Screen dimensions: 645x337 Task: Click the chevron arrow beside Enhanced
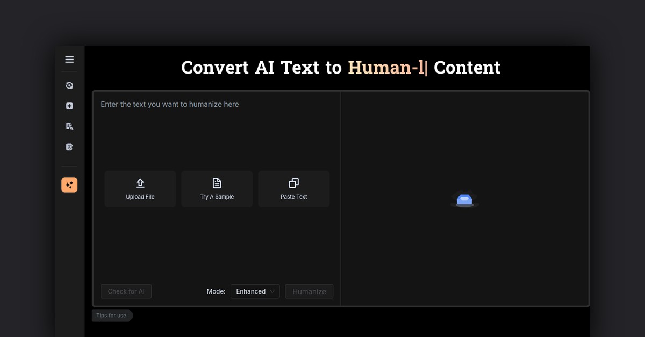point(273,291)
